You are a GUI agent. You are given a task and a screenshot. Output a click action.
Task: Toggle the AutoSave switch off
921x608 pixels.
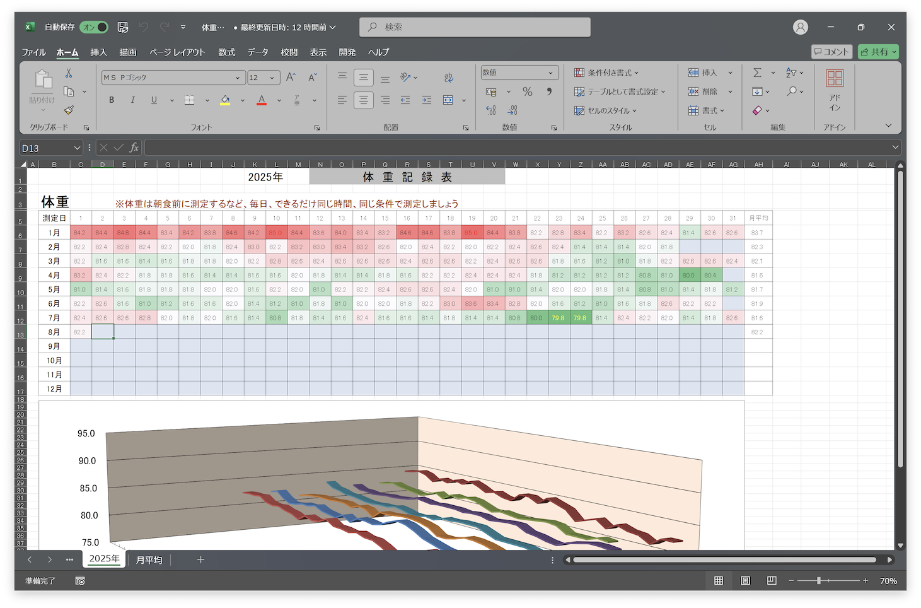pyautogui.click(x=94, y=27)
